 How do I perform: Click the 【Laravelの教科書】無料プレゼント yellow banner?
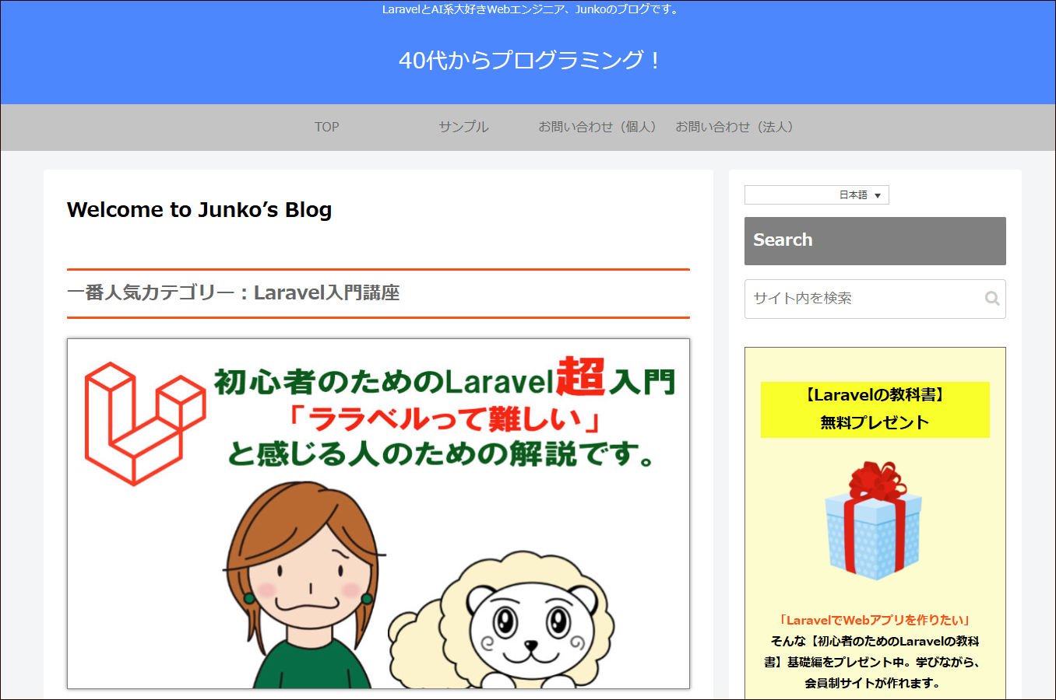[875, 409]
